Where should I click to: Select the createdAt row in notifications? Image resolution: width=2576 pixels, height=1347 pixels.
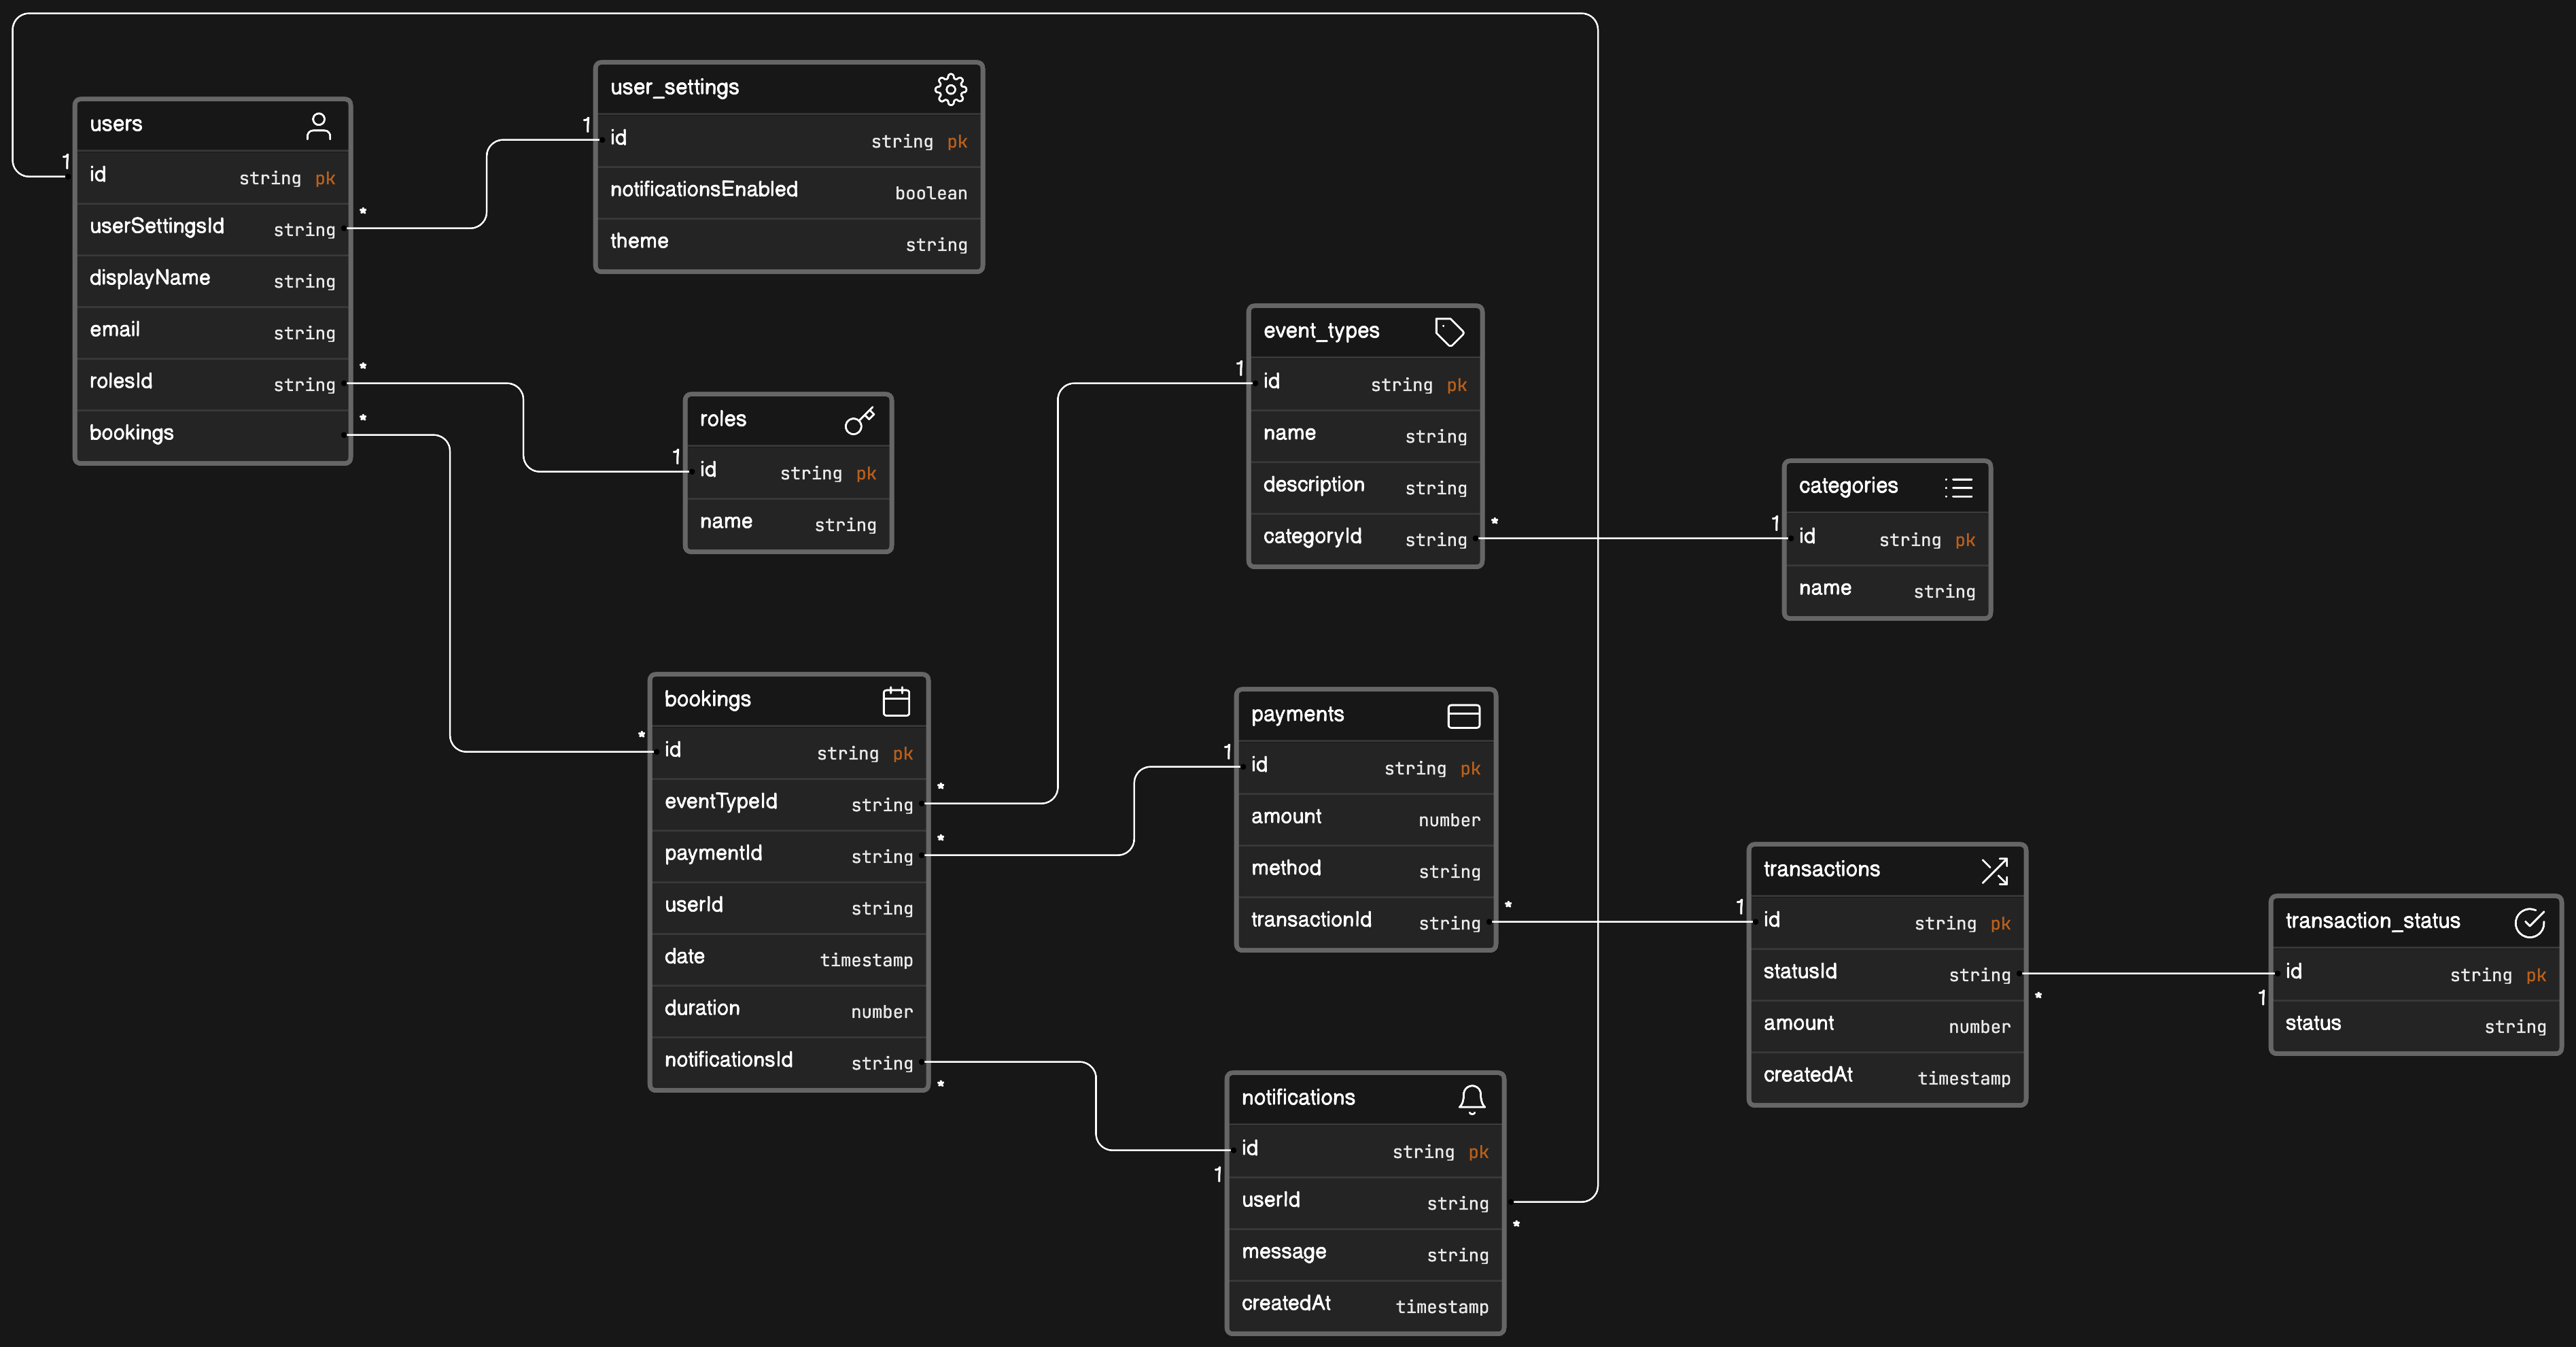click(x=1286, y=1304)
